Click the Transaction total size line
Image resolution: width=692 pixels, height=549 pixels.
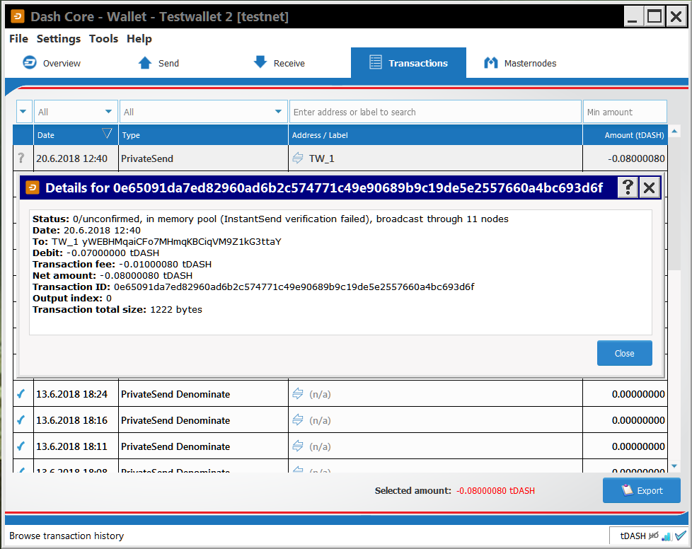click(x=117, y=309)
